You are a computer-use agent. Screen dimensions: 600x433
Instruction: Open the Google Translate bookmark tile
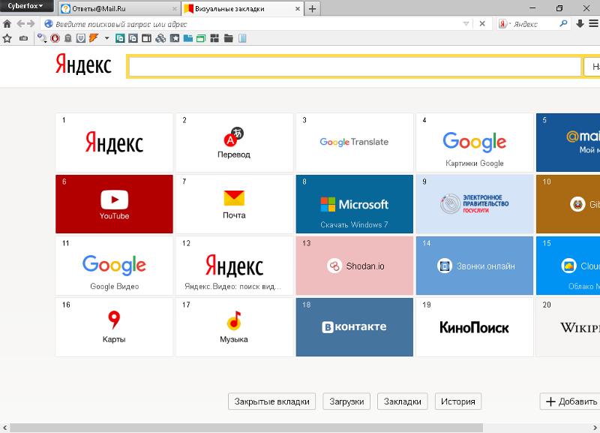pos(354,143)
